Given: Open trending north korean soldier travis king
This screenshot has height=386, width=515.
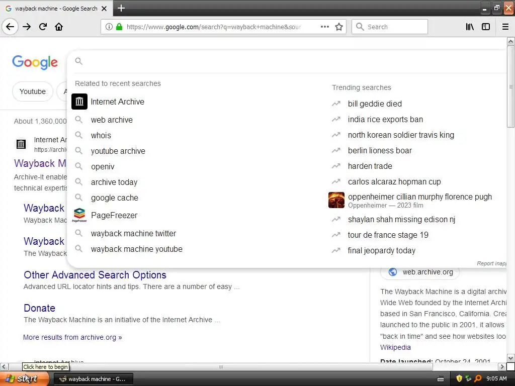Looking at the screenshot, I should pyautogui.click(x=401, y=135).
